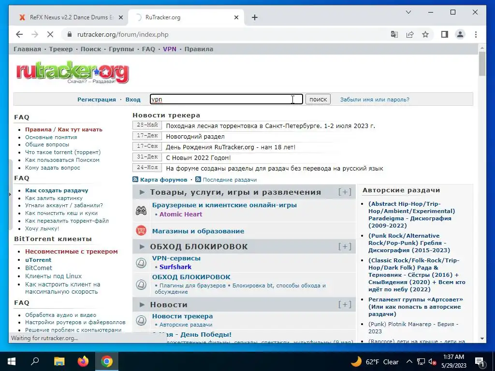Screen dimensions: 495x371
Task: Open the tab search chevron
Action: pyautogui.click(x=408, y=12)
